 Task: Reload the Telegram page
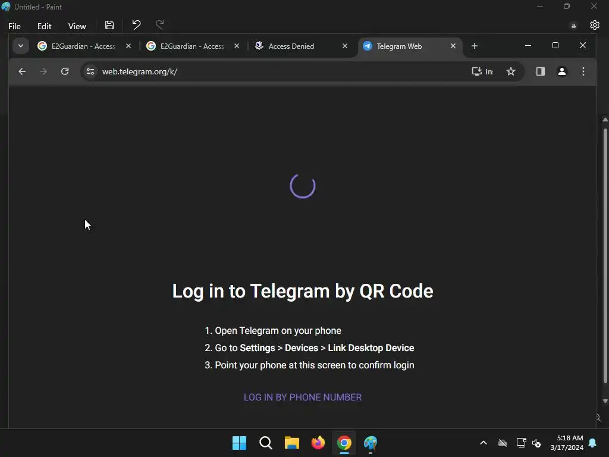click(65, 71)
